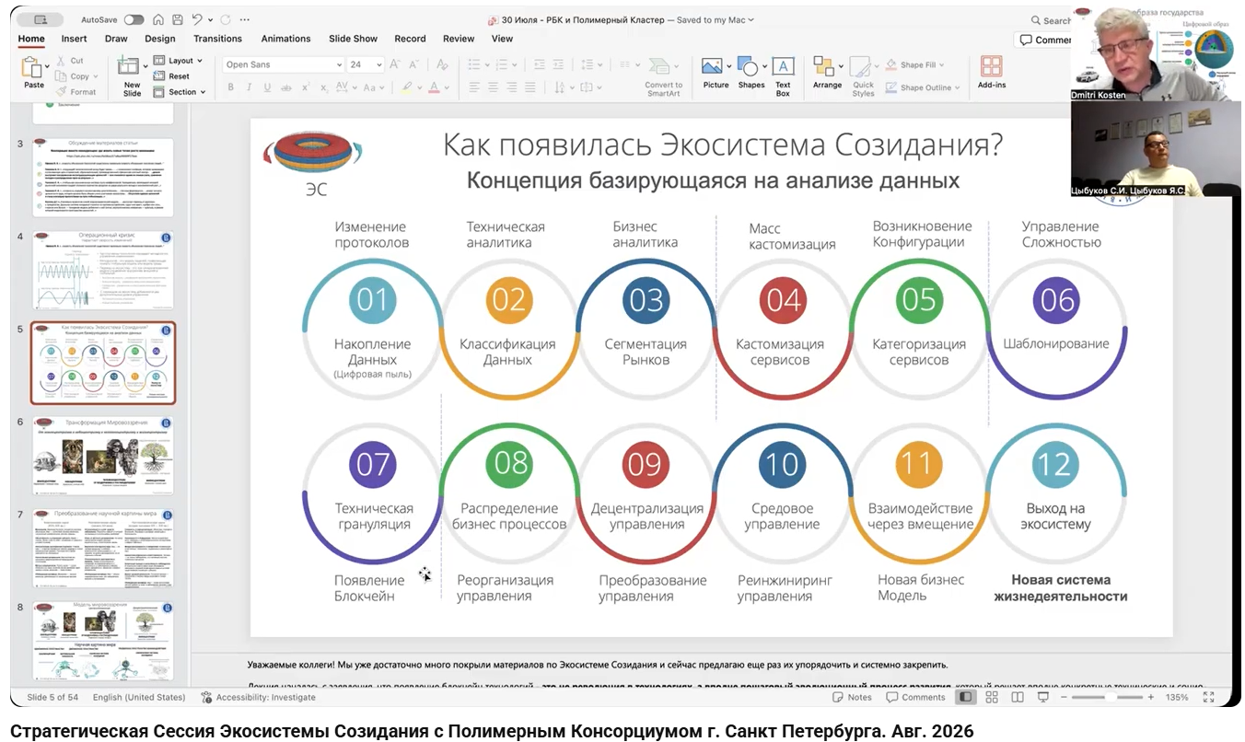Click the Reset button
The height and width of the screenshot is (742, 1245).
[171, 76]
